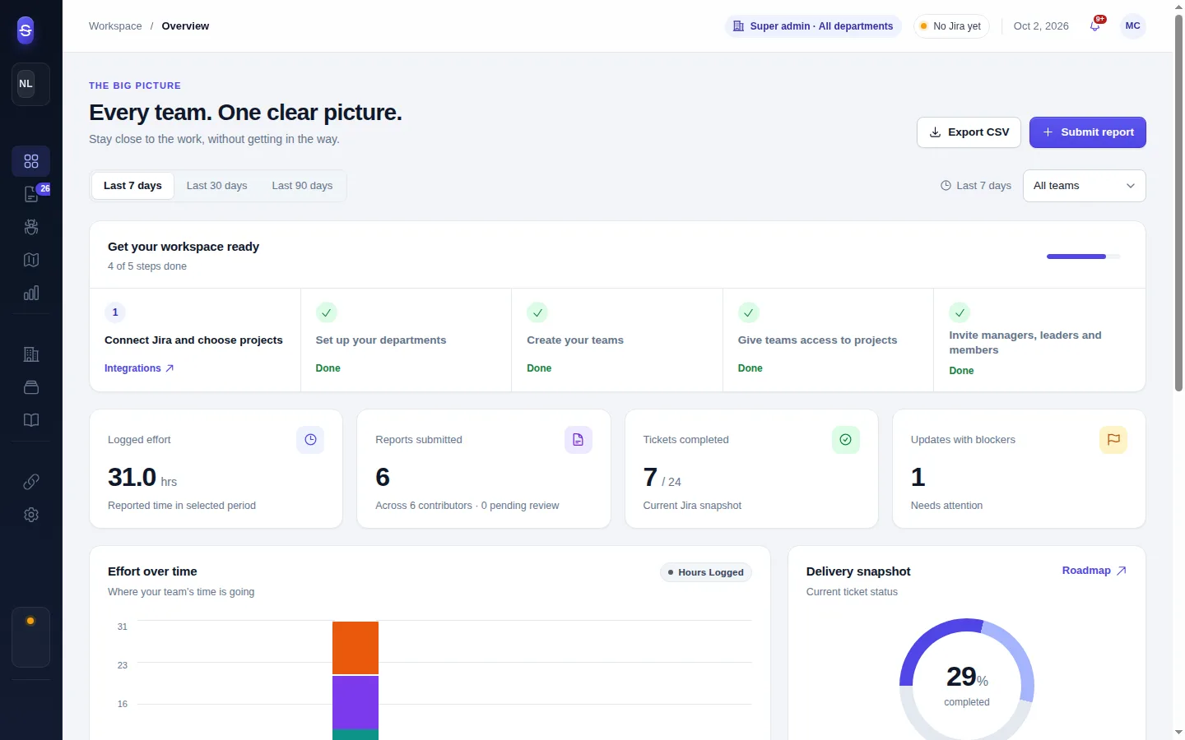Click the Give teams access to projects step
This screenshot has width=1185, height=740.
tap(829, 340)
